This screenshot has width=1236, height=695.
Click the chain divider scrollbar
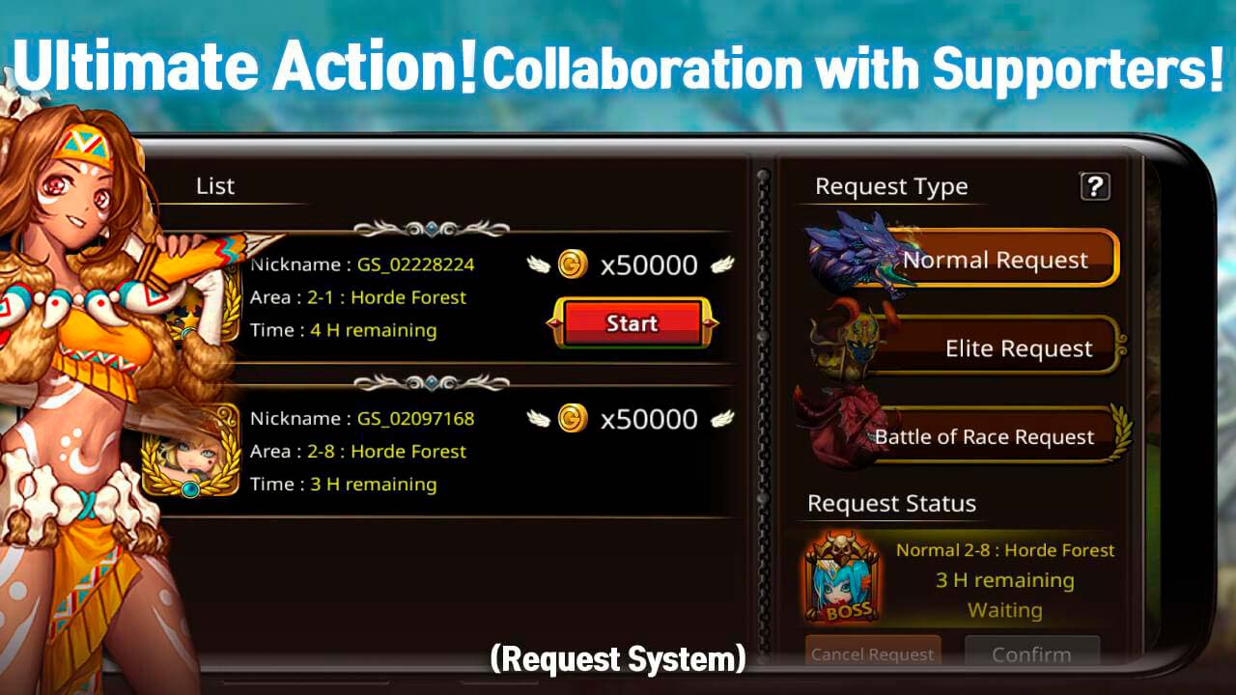pyautogui.click(x=764, y=405)
